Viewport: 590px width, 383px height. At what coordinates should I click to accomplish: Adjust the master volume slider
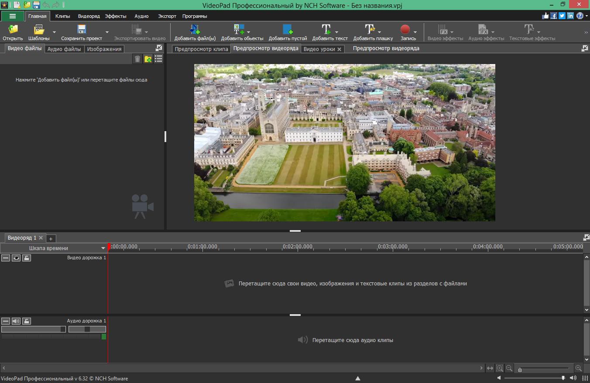click(536, 378)
